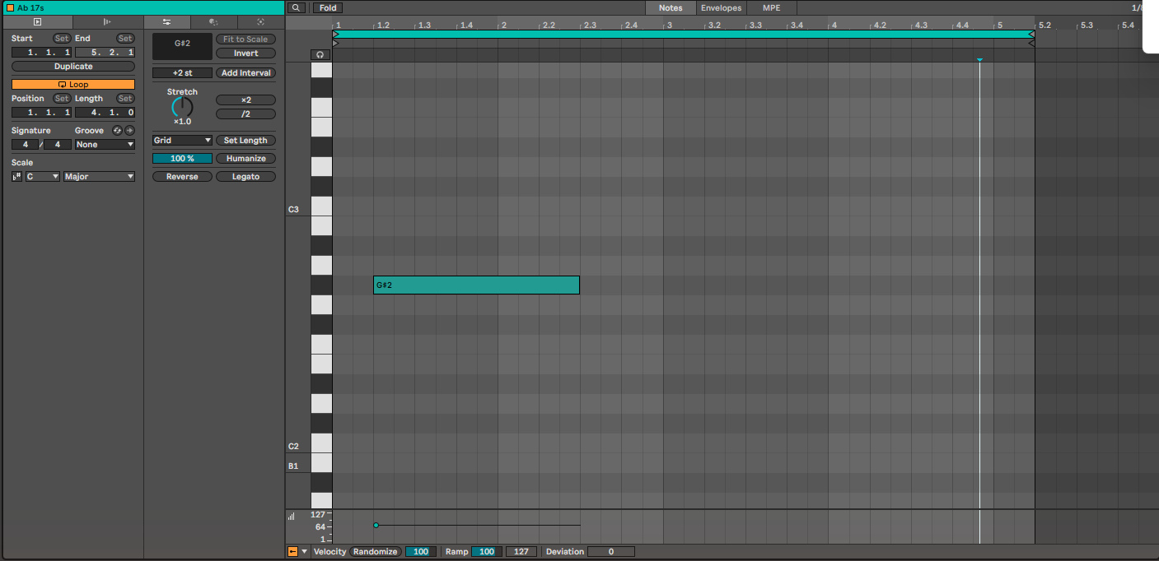
Task: Click the Randomize velocity button
Action: [376, 552]
